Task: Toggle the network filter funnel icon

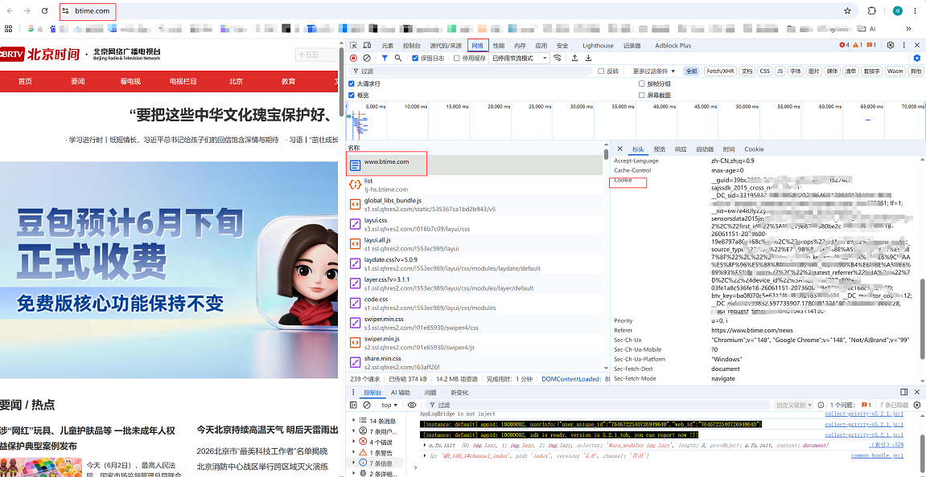Action: 385,58
